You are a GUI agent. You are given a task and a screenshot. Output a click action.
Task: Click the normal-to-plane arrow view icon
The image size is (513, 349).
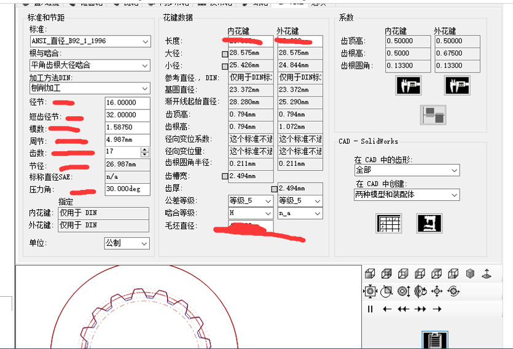(x=487, y=273)
